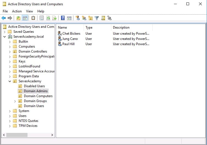Click the Domain Controllers OU folder icon
Screen dimensions: 207x145
pos(15,51)
